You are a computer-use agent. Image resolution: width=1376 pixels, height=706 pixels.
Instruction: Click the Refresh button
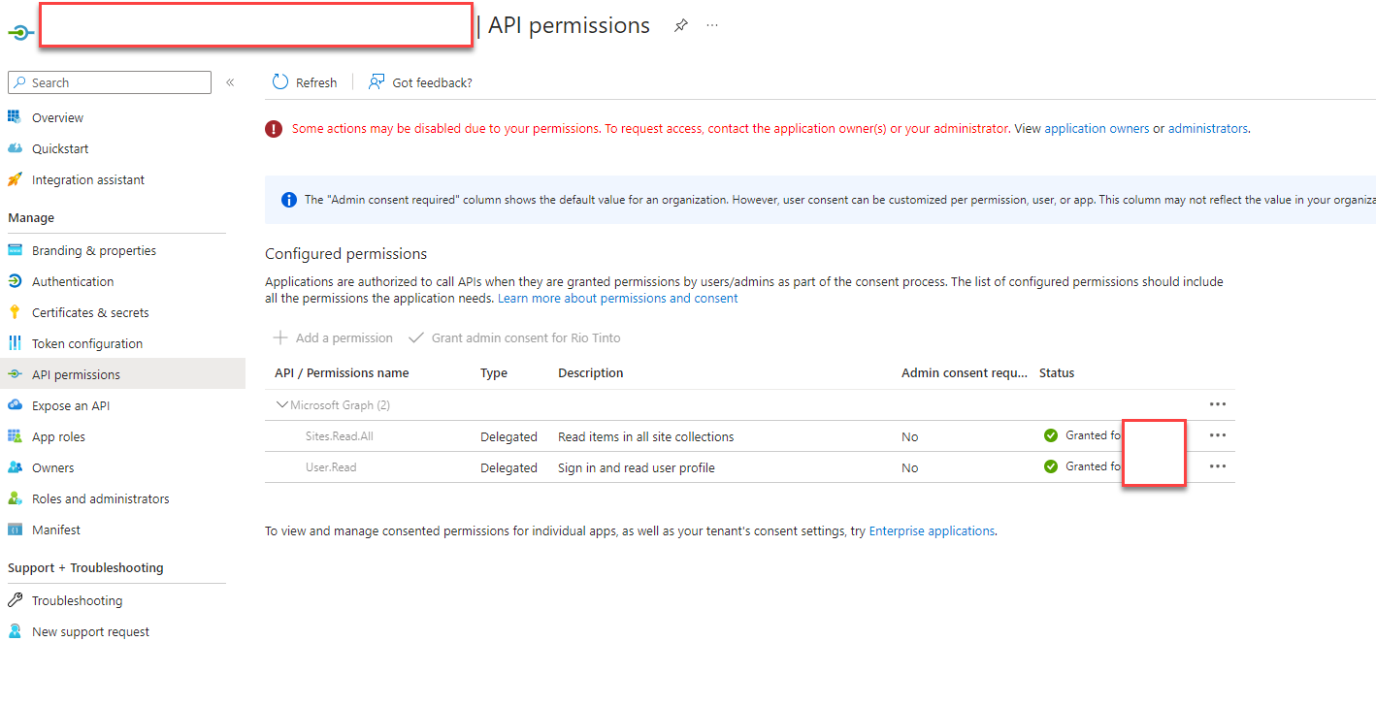coord(305,82)
